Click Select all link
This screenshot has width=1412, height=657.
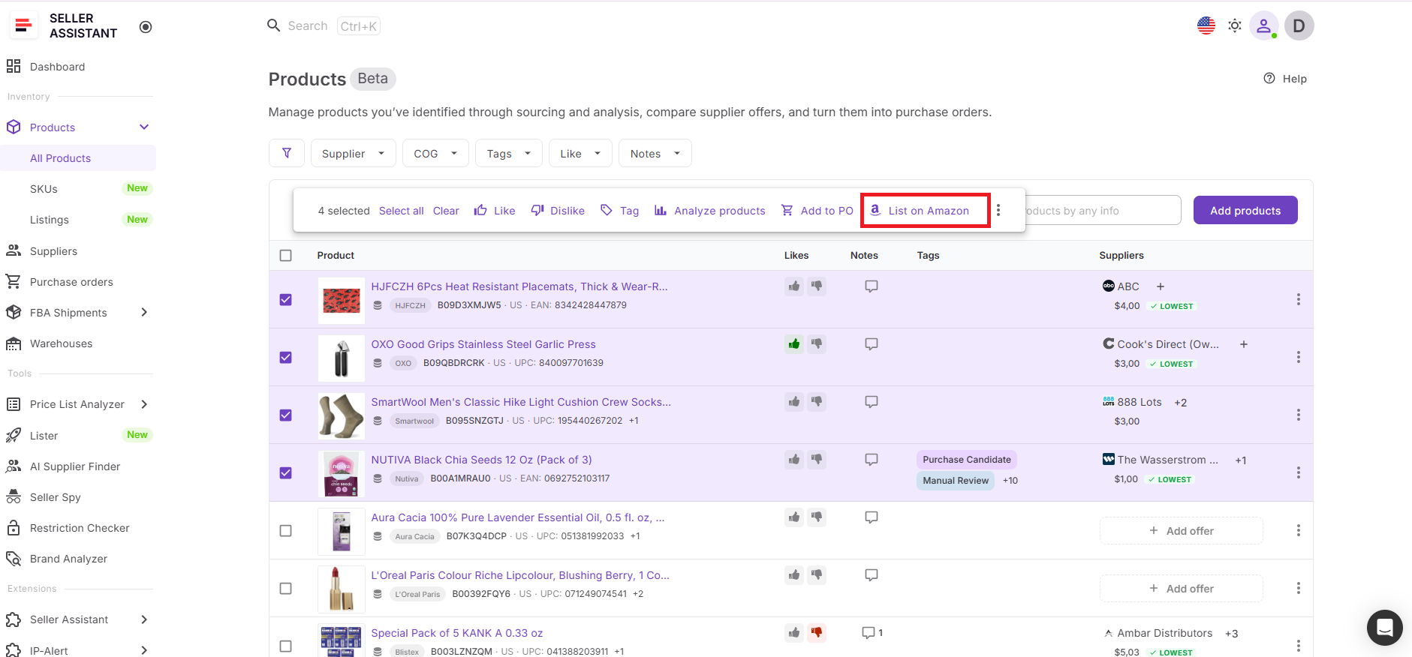pyautogui.click(x=402, y=211)
